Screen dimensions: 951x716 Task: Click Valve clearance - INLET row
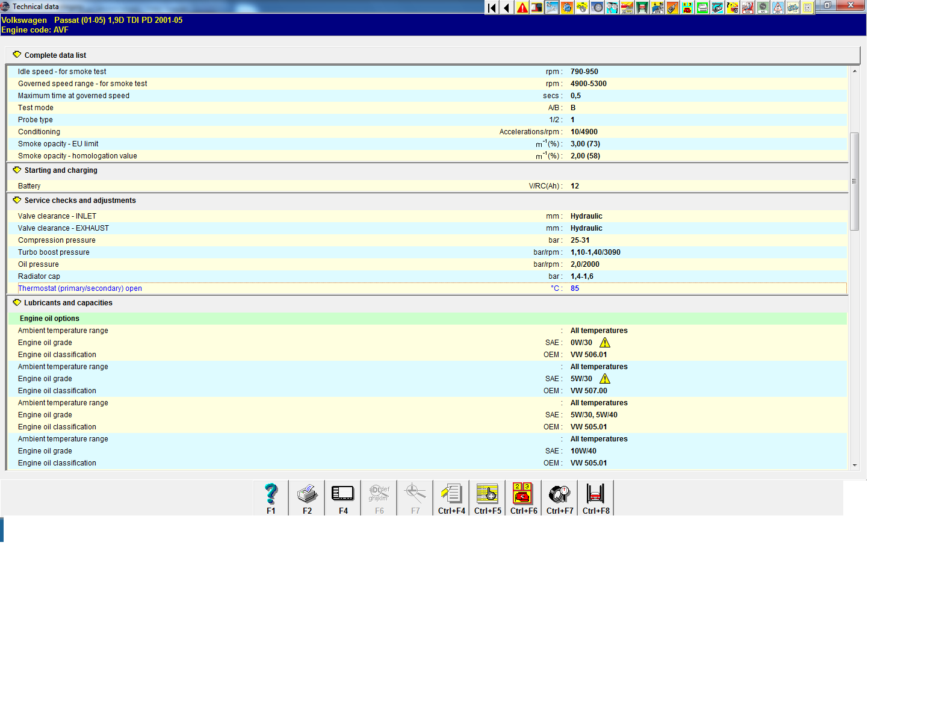click(x=427, y=216)
